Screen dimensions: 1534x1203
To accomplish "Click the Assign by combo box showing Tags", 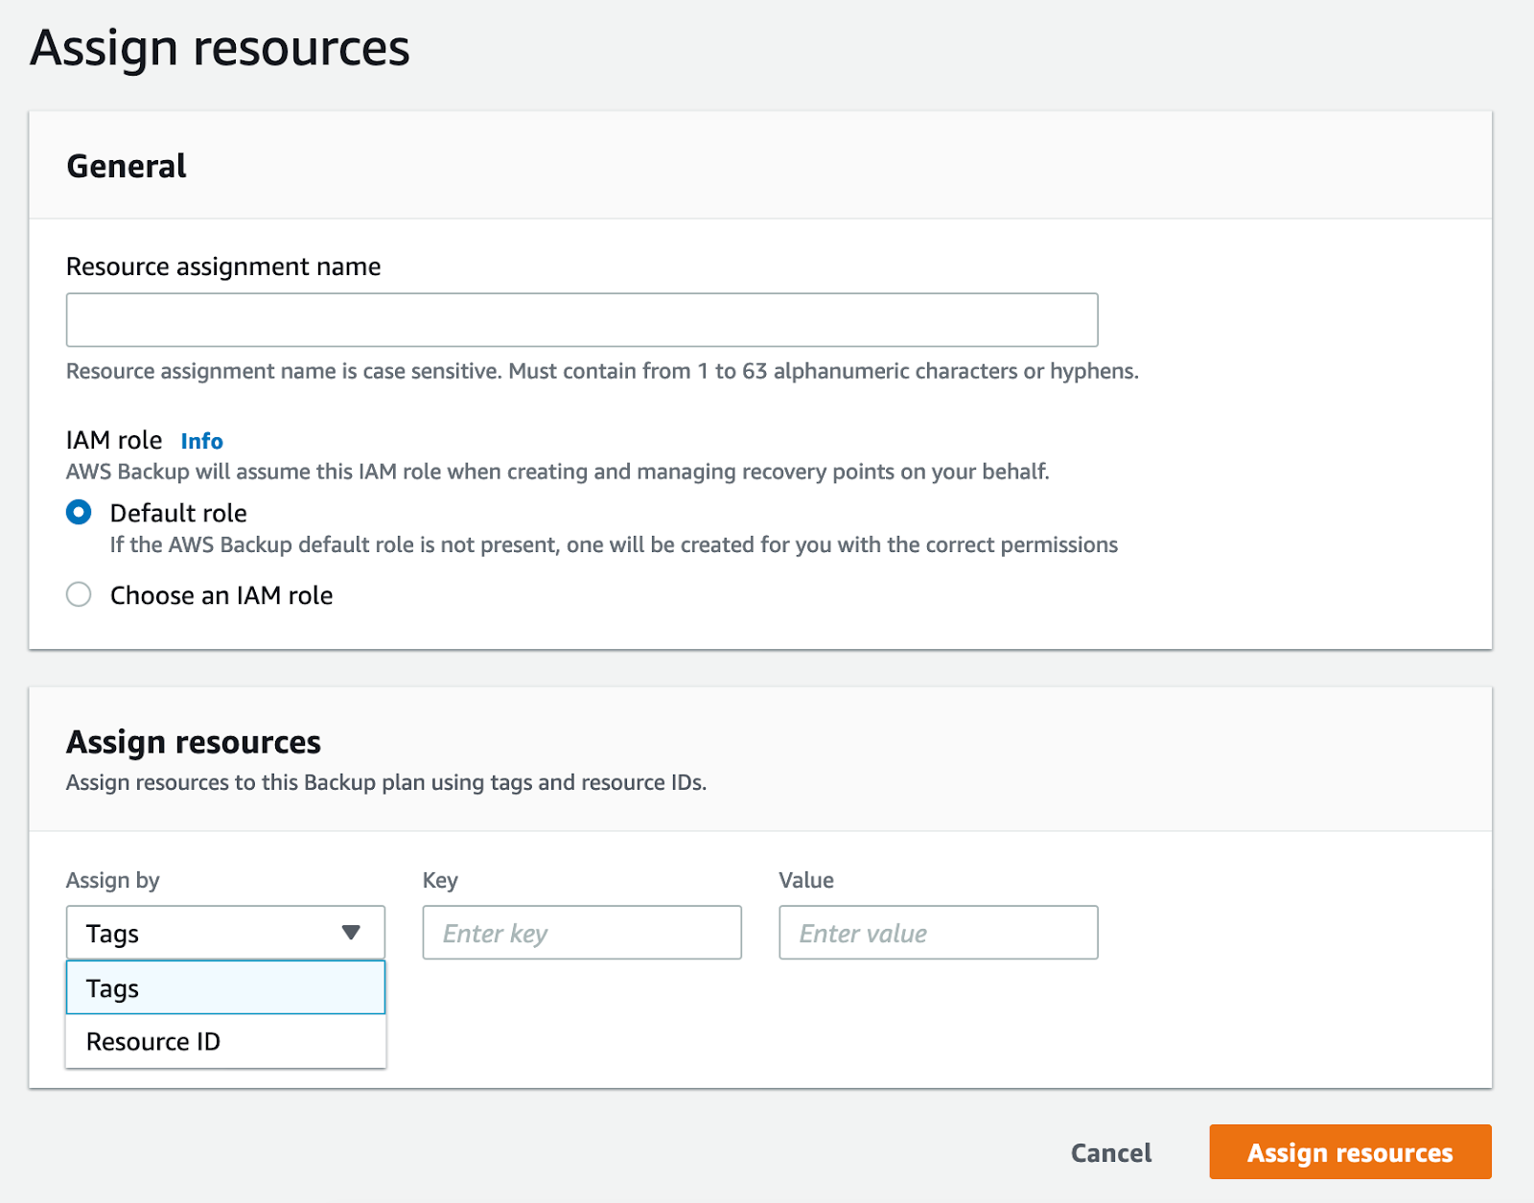I will (x=211, y=933).
